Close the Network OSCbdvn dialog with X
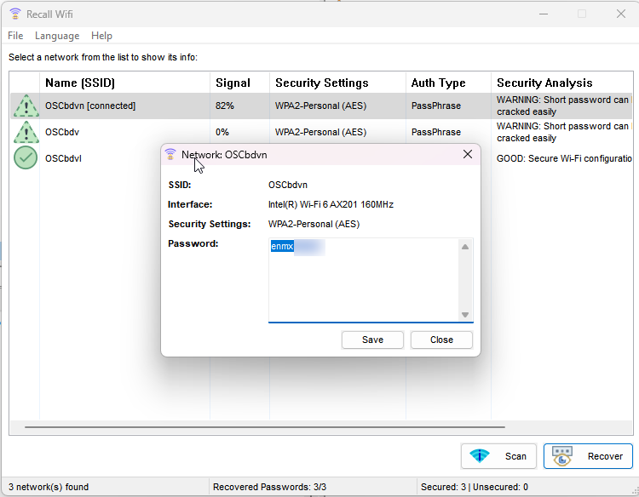 pos(468,155)
